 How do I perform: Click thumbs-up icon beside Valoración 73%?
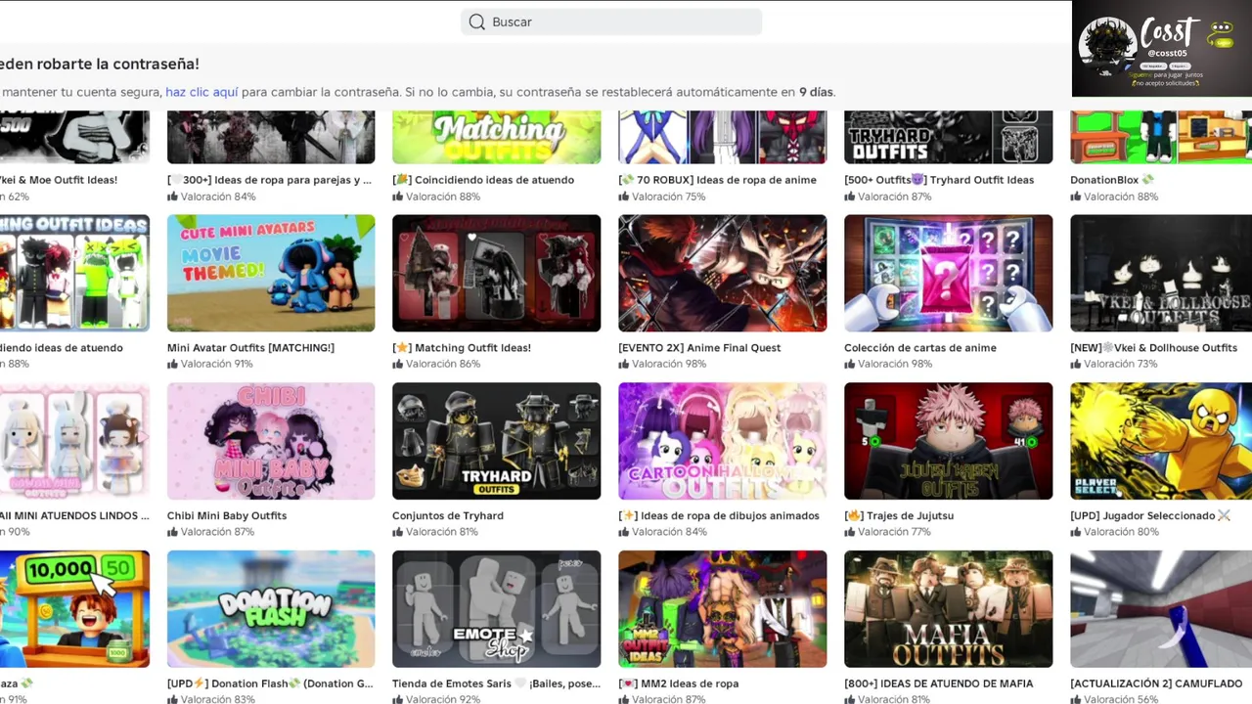1075,364
